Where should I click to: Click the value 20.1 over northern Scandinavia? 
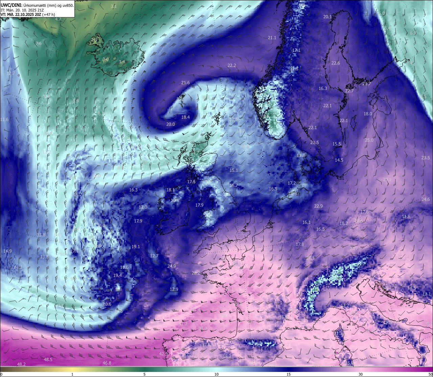(327, 17)
